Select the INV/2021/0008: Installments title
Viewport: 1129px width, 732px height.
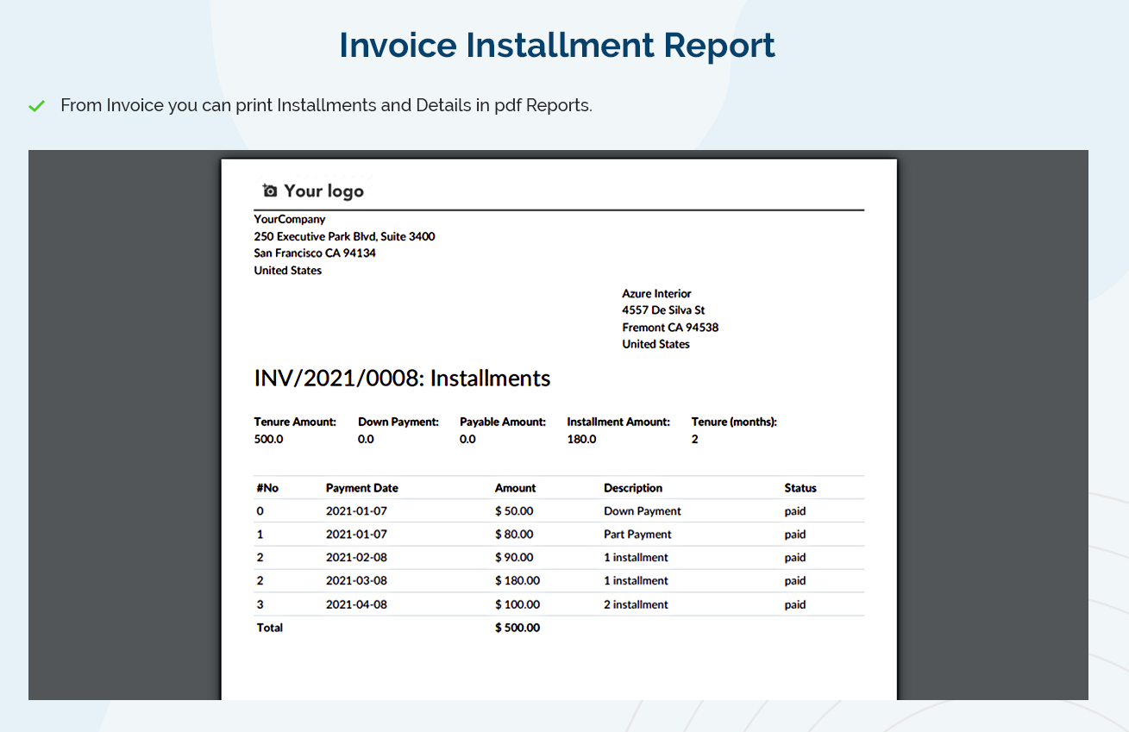[x=402, y=379]
